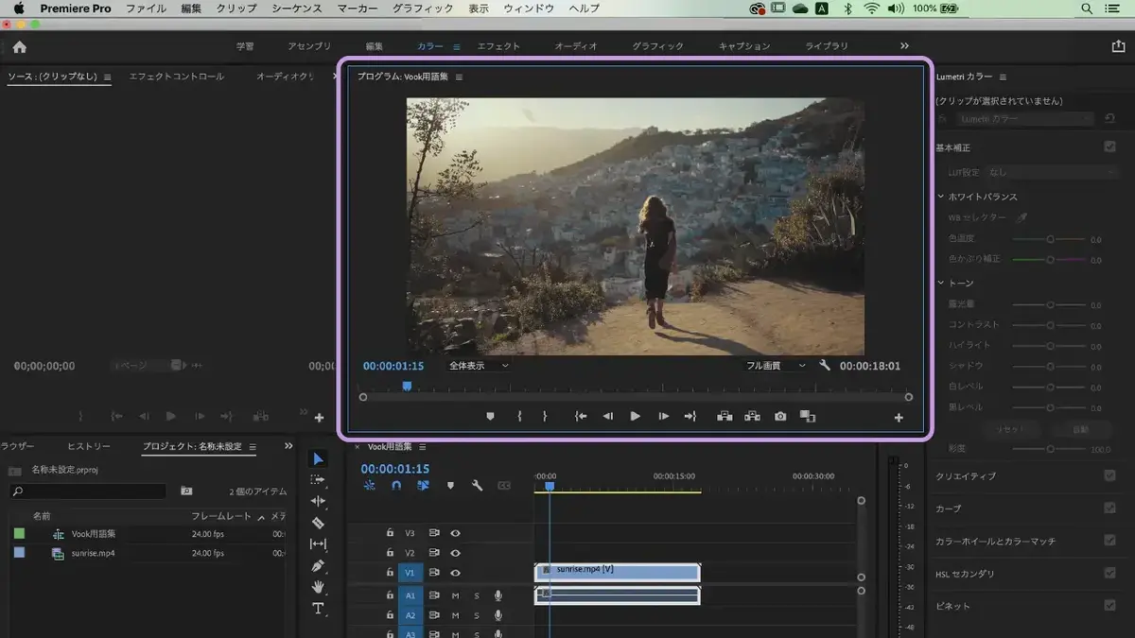The width and height of the screenshot is (1135, 638).
Task: Select the Pen tool in toolbar
Action: click(x=318, y=565)
